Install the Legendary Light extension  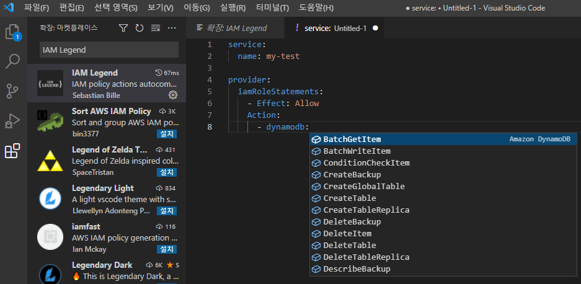tap(167, 211)
